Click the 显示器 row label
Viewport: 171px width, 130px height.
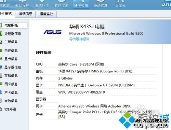point(41,99)
